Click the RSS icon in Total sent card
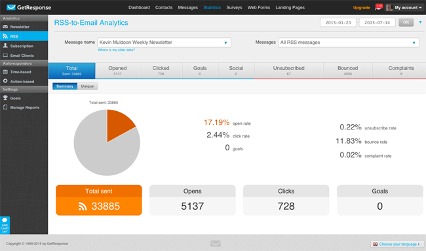 [83, 207]
